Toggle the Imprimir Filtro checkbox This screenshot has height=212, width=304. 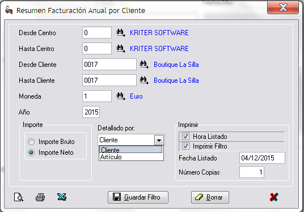185,146
